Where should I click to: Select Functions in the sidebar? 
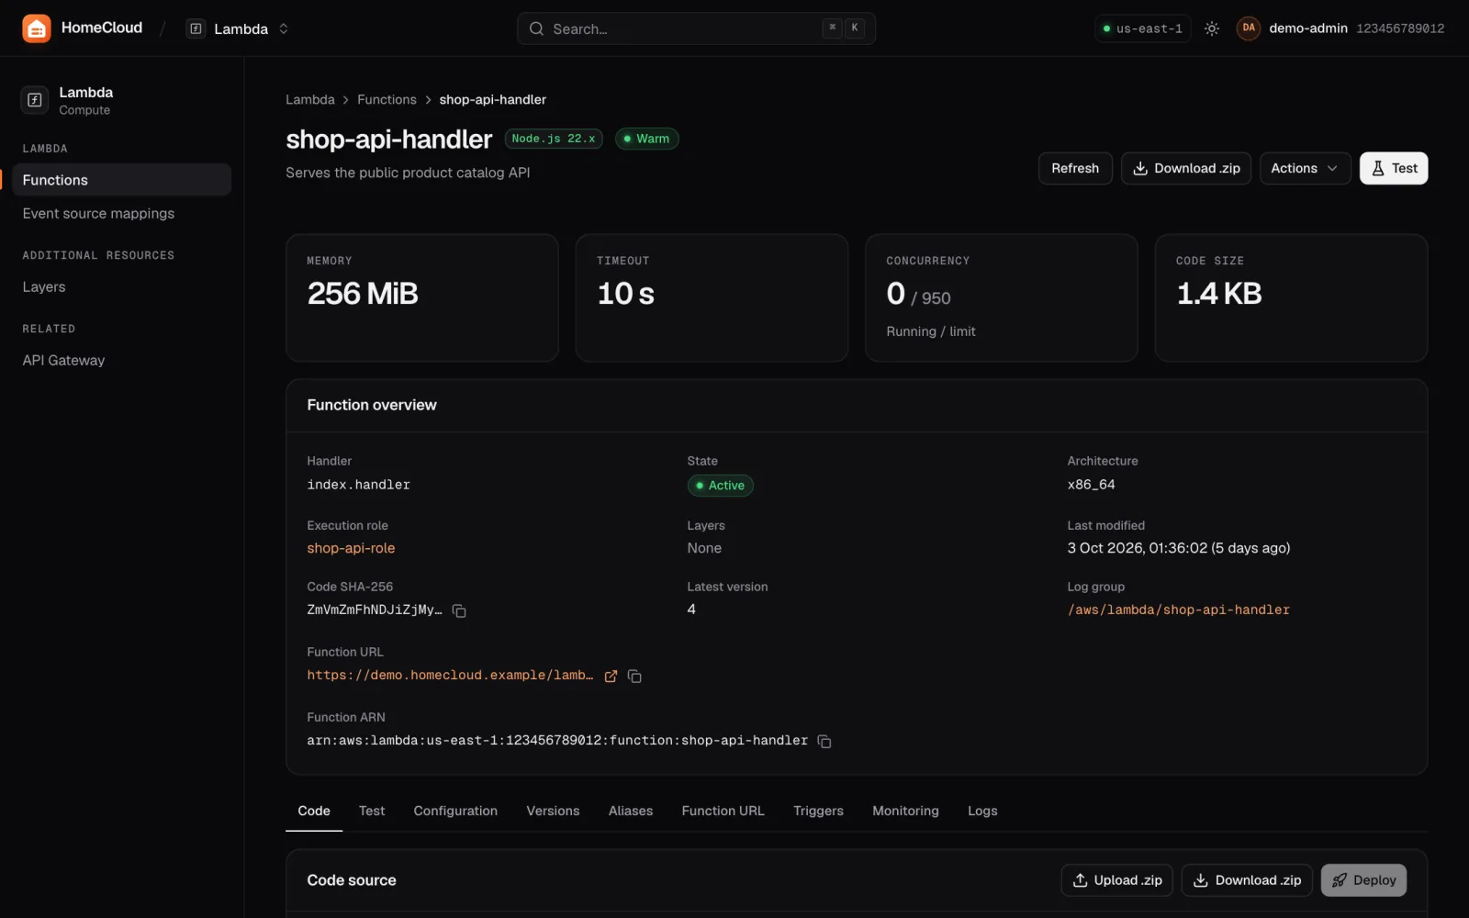pyautogui.click(x=121, y=180)
